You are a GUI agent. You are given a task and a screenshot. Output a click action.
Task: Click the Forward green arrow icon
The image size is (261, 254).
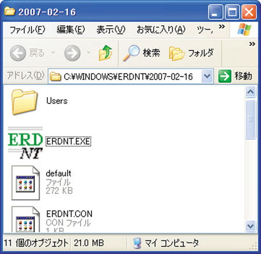point(72,53)
